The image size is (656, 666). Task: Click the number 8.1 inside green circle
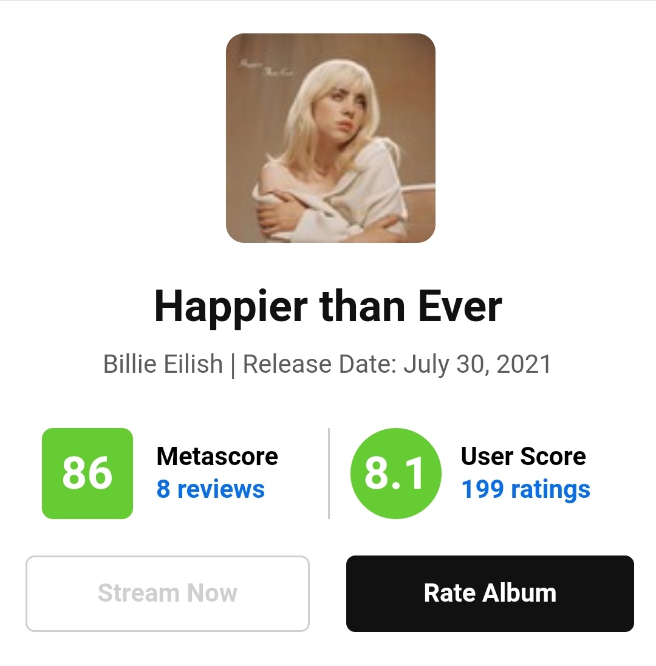[x=394, y=473]
